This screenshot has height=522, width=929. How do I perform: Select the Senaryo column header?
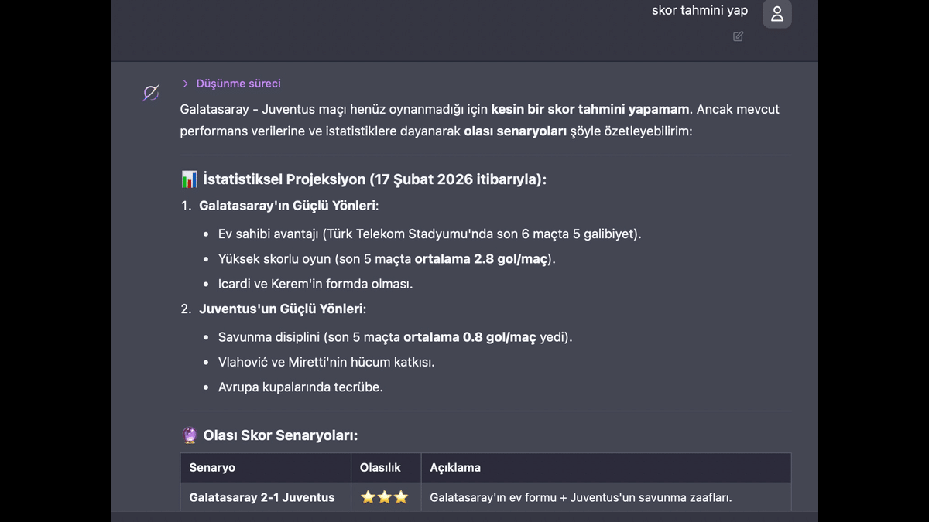(x=212, y=468)
